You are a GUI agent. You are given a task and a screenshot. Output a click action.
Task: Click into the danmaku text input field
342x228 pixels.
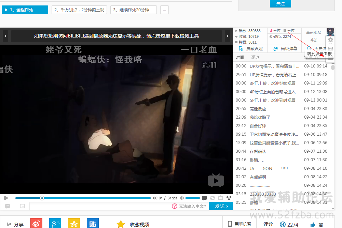100,206
